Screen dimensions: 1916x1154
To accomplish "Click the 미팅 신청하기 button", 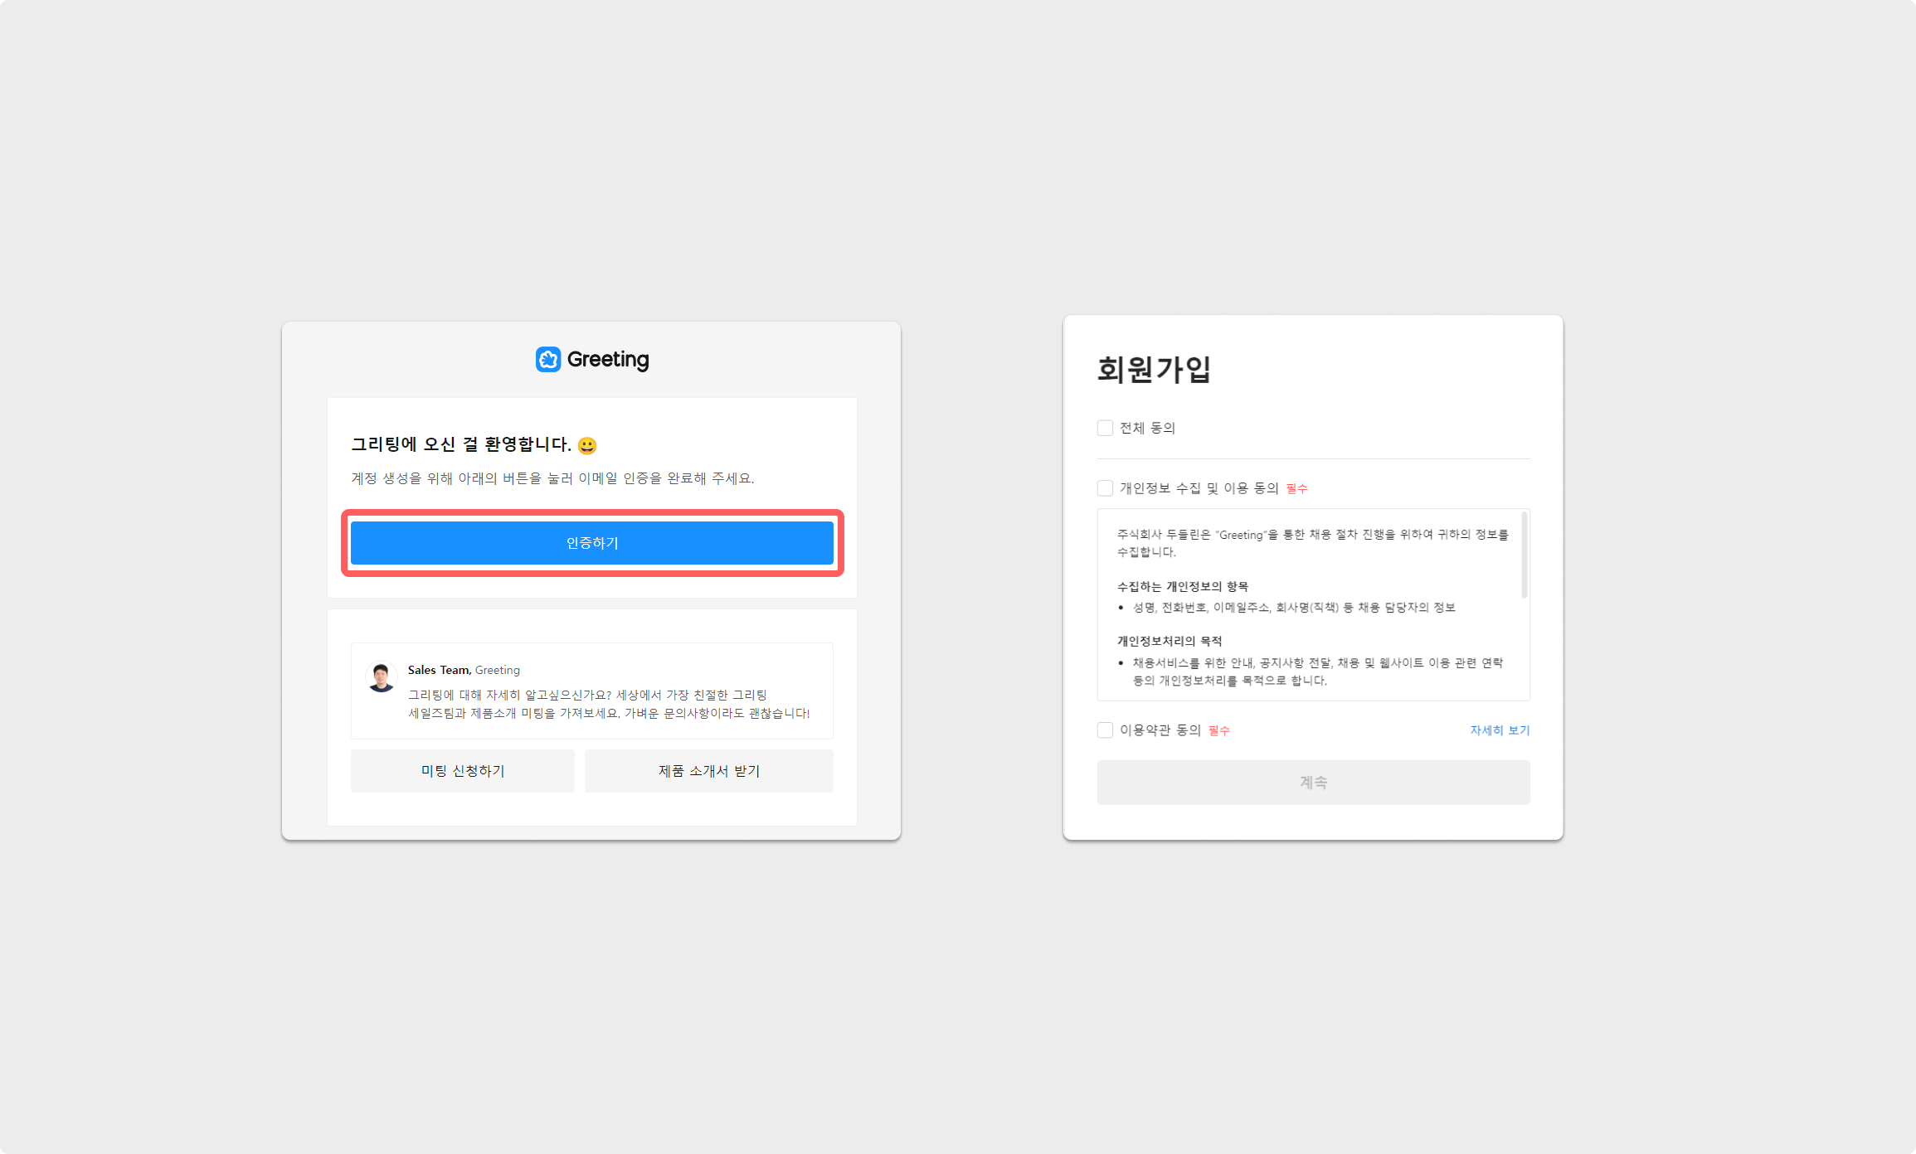I will point(462,771).
